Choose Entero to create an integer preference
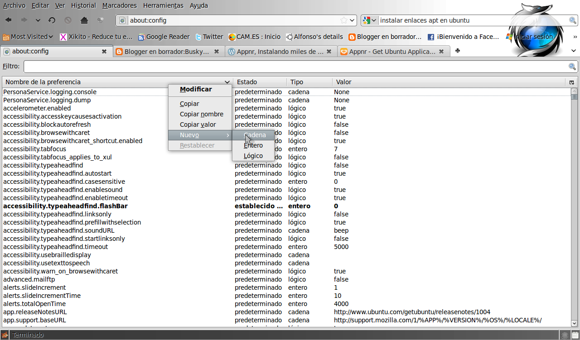 click(x=253, y=145)
